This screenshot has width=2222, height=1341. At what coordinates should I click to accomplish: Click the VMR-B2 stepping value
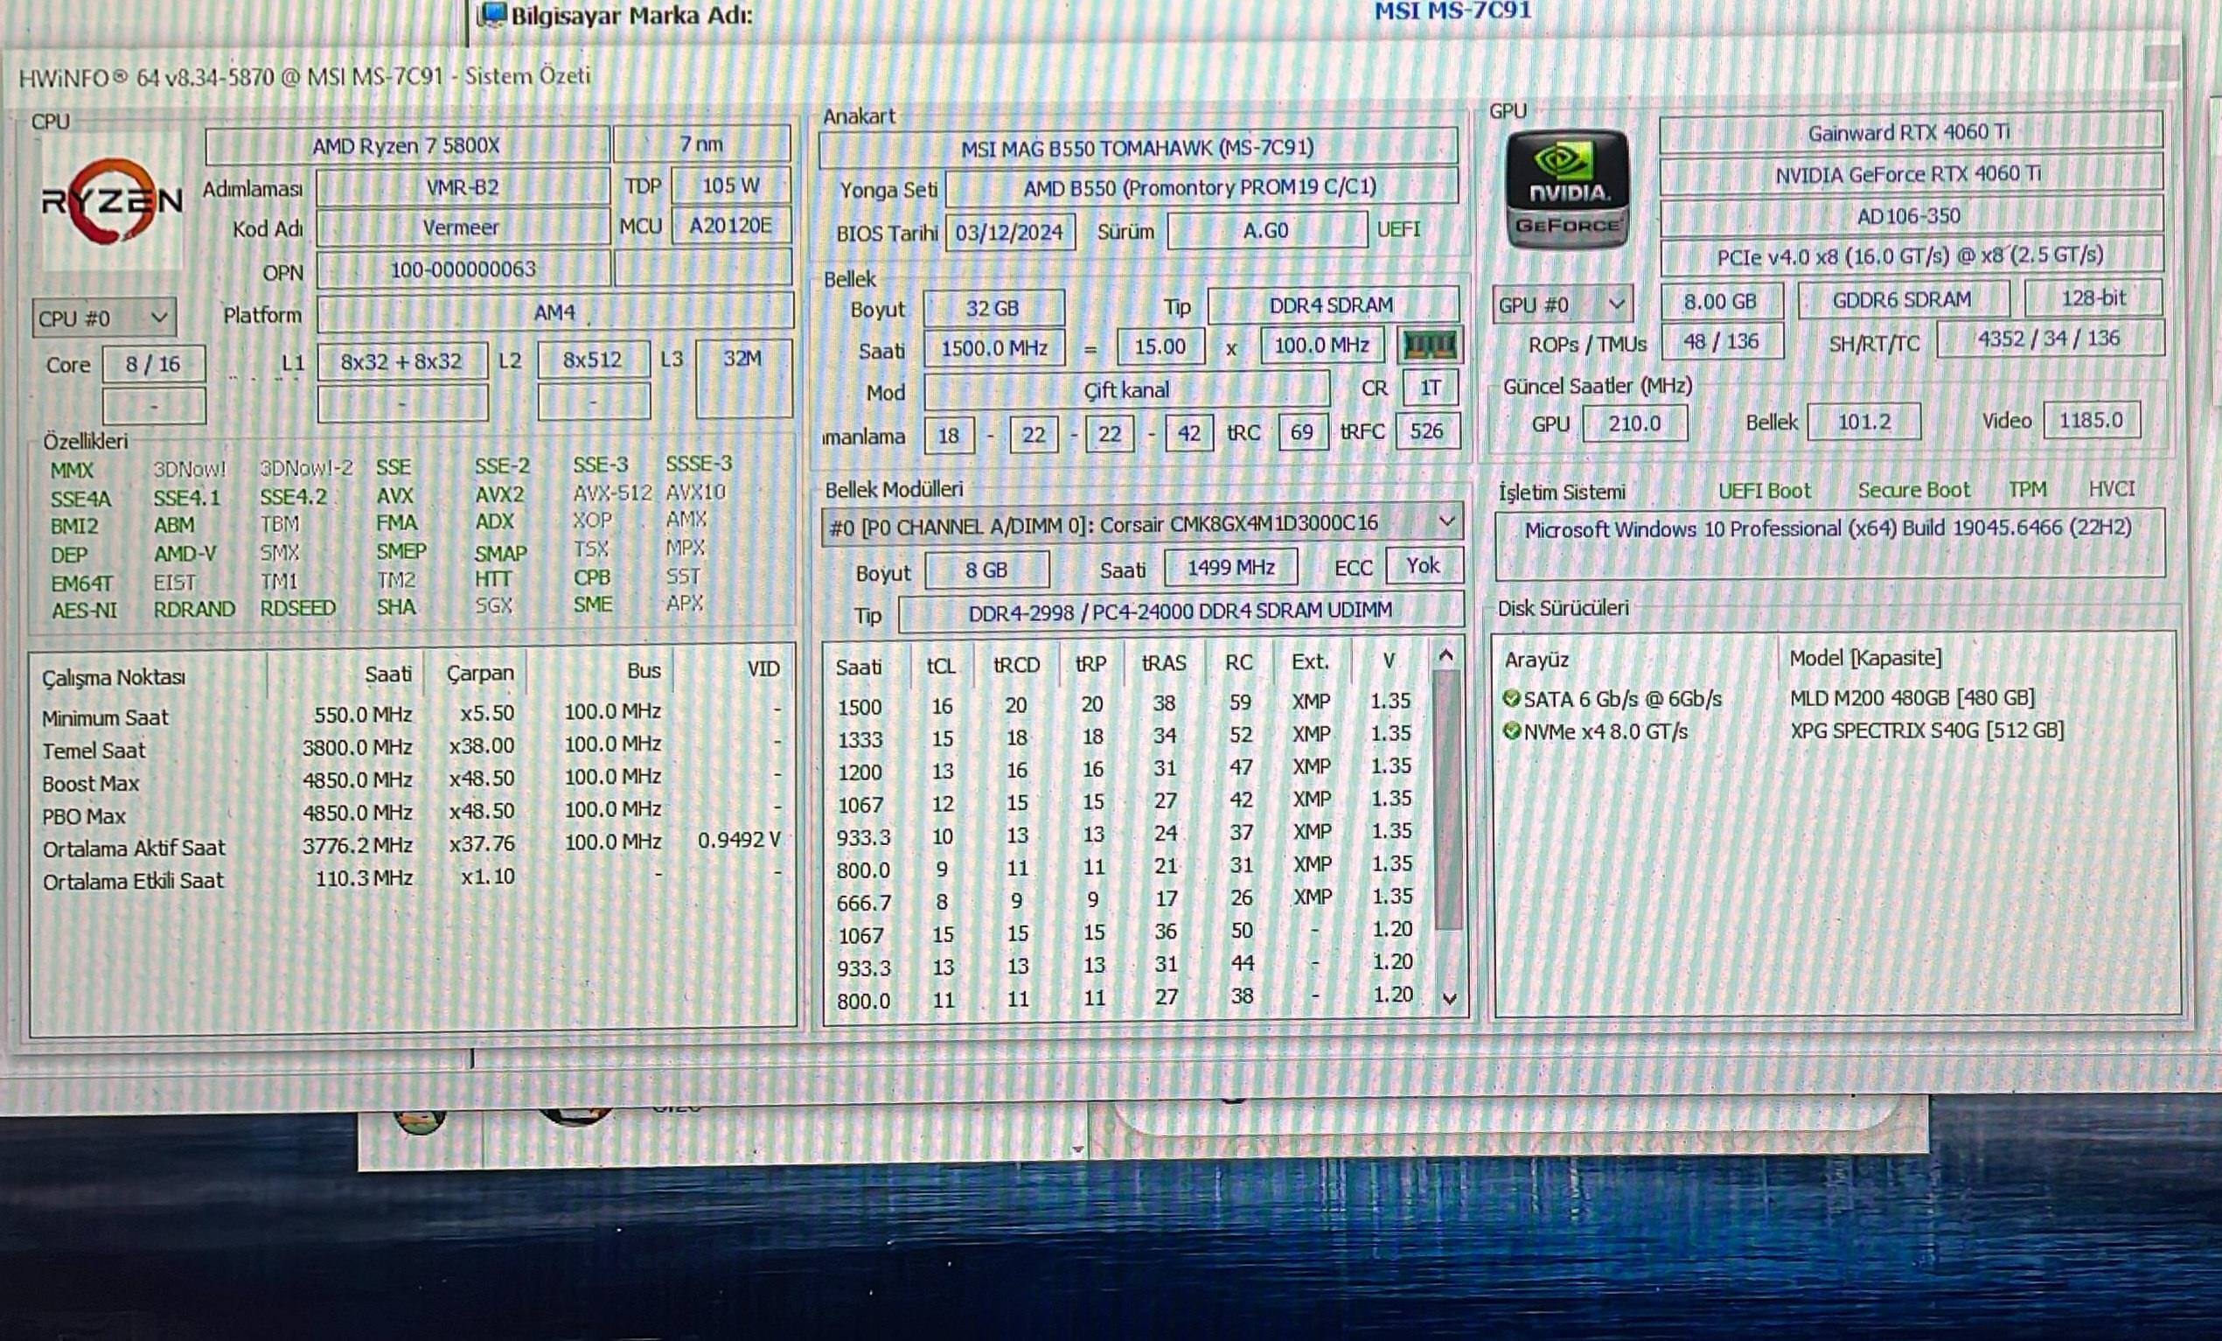[x=463, y=187]
